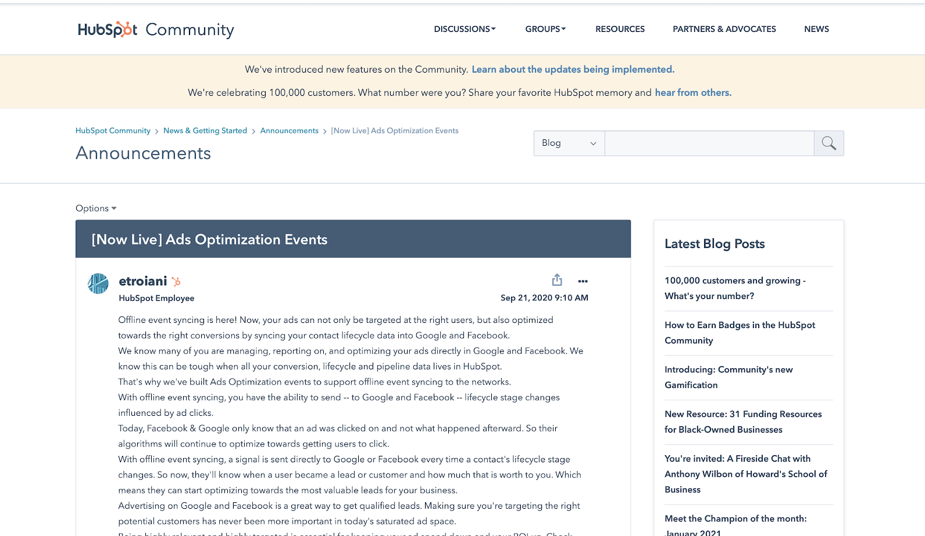
Task: Open the Discussions dropdown menu
Action: [x=465, y=29]
